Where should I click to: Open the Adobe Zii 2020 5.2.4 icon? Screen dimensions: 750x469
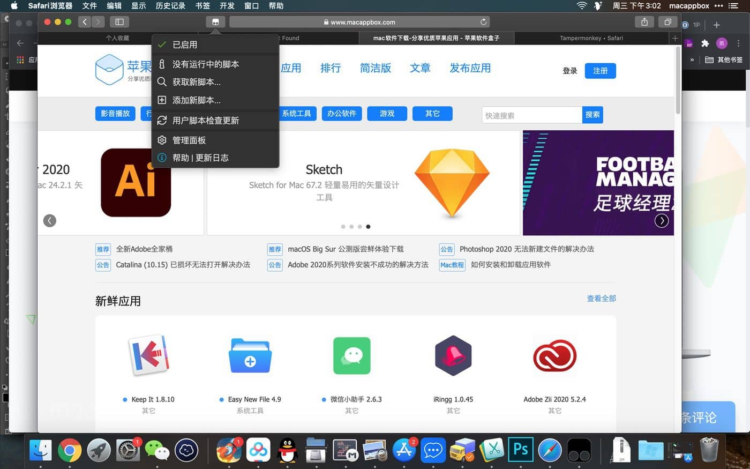555,355
